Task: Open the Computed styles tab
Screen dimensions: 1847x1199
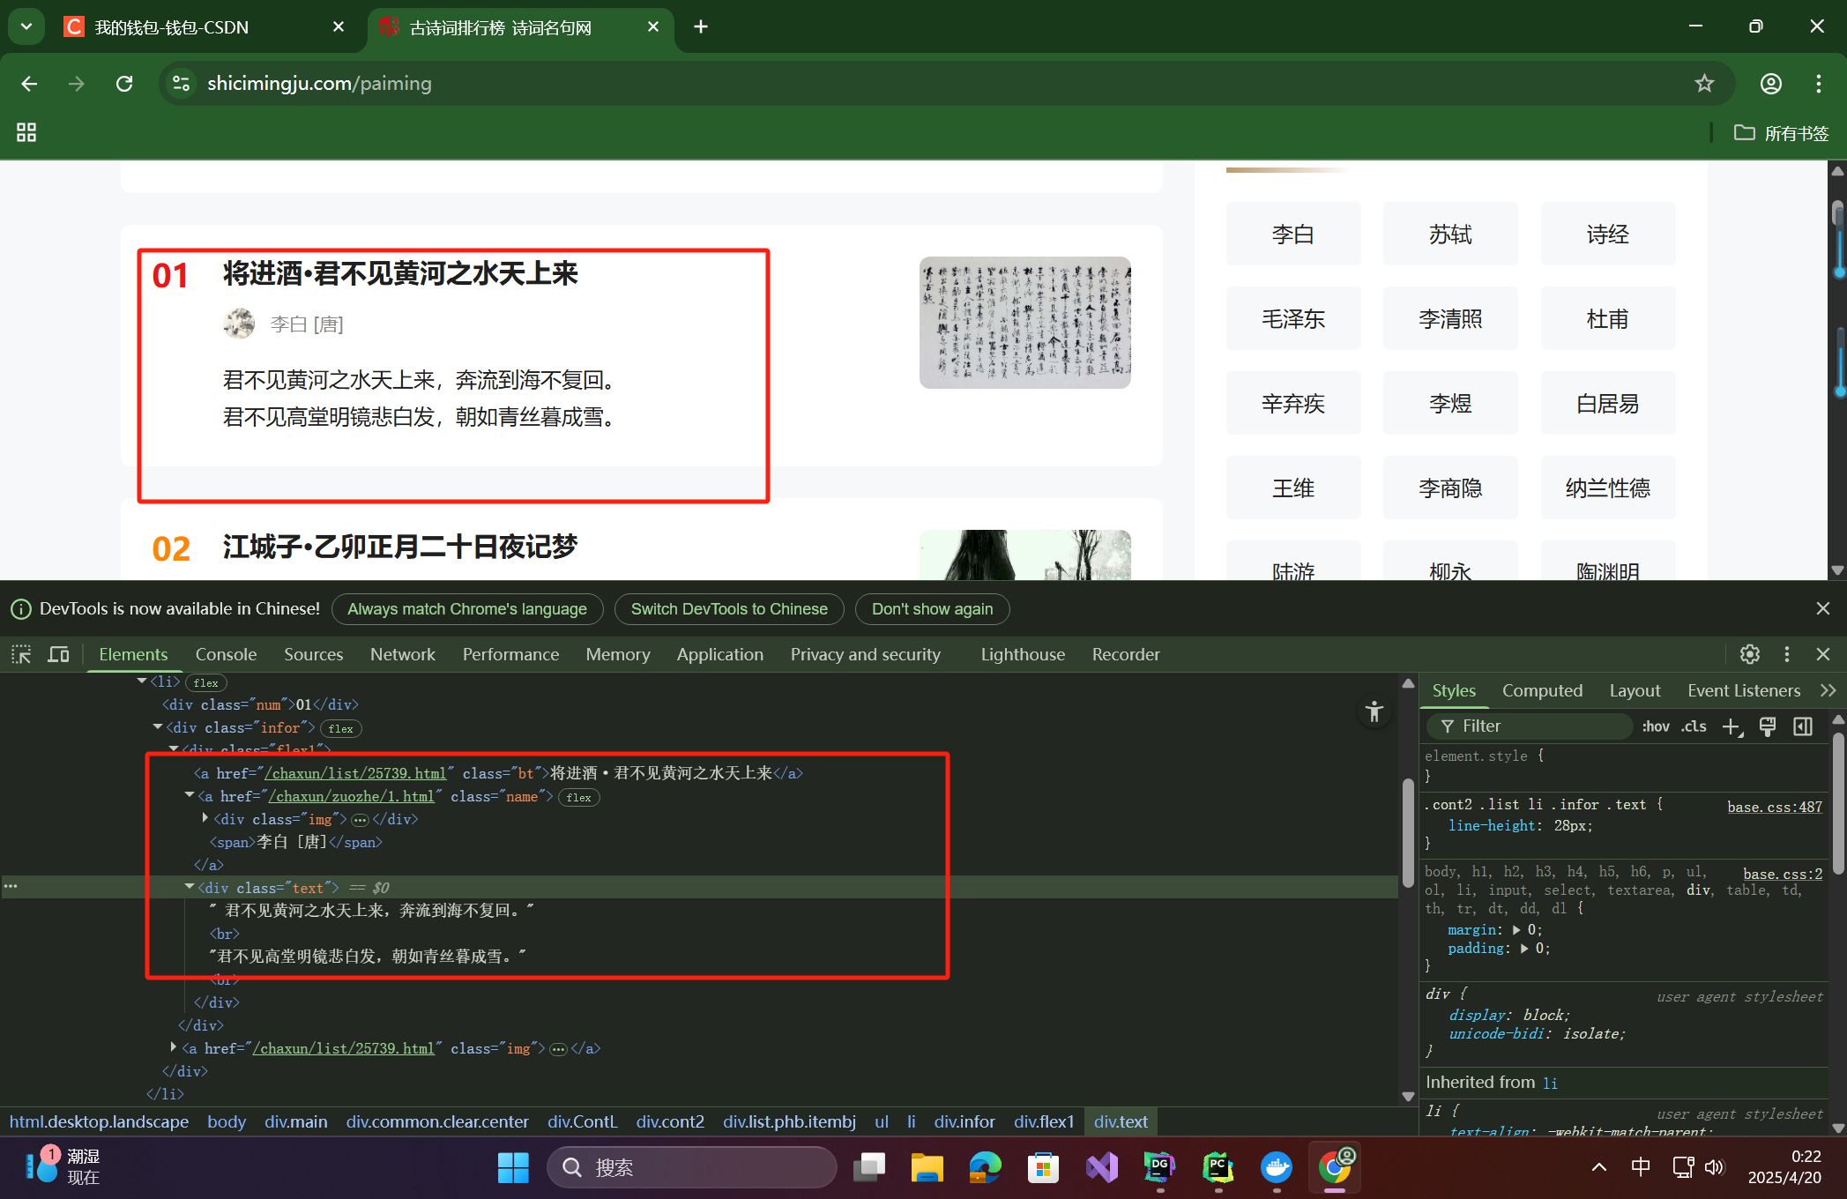Action: (x=1542, y=690)
